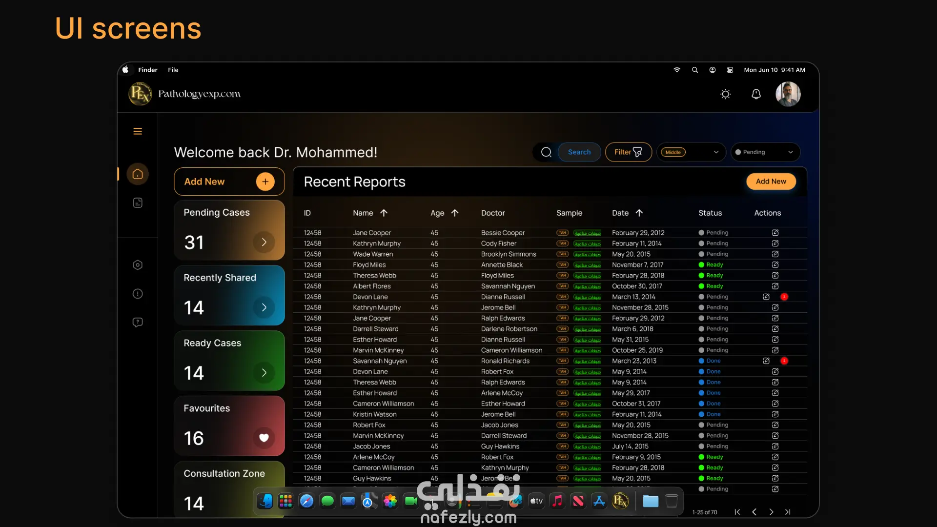Click the help question sidebar icon
Viewport: 937px width, 527px height.
pos(138,322)
